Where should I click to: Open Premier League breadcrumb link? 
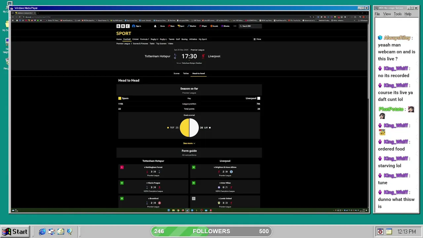click(123, 44)
